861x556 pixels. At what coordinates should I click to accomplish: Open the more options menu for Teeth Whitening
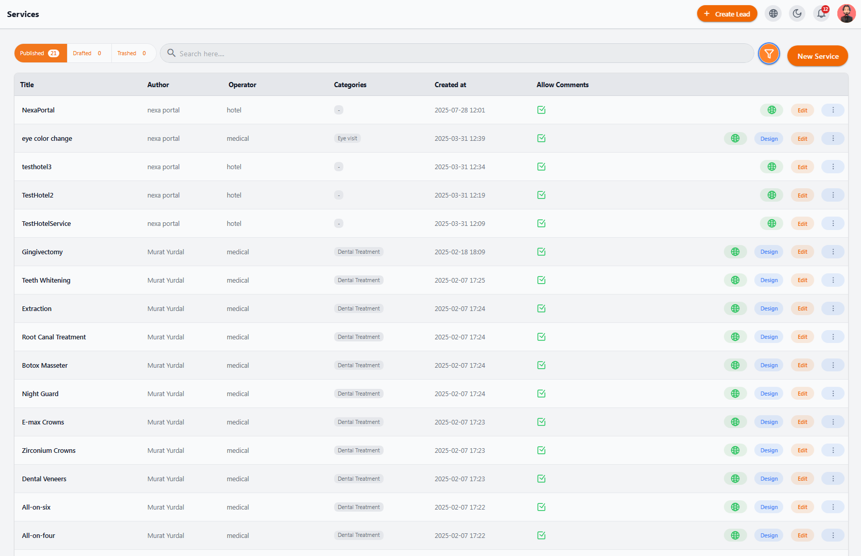pyautogui.click(x=833, y=280)
